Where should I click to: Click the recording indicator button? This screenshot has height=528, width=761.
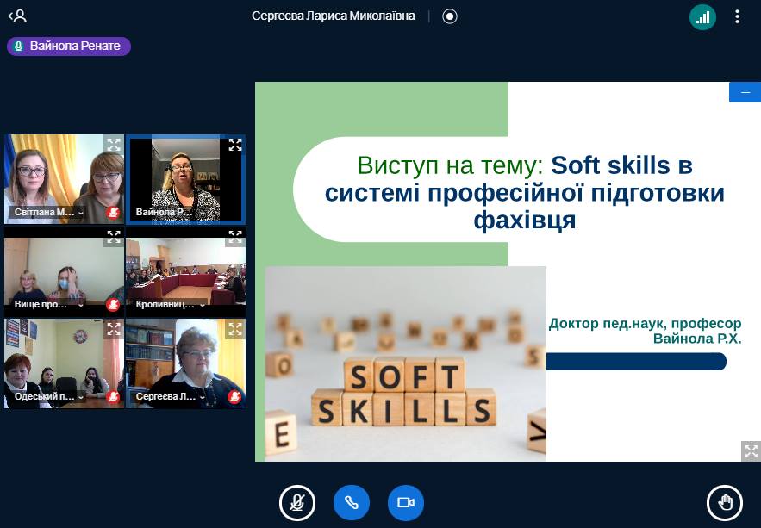click(449, 16)
